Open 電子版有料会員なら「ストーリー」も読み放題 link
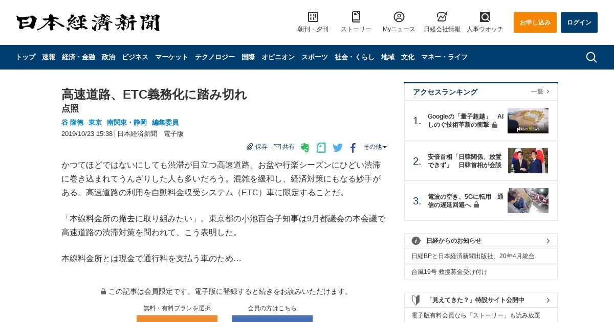The image size is (614, 322). [476, 315]
